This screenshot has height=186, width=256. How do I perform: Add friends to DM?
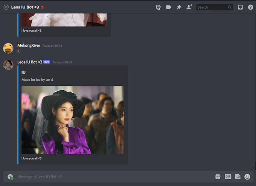[189, 7]
